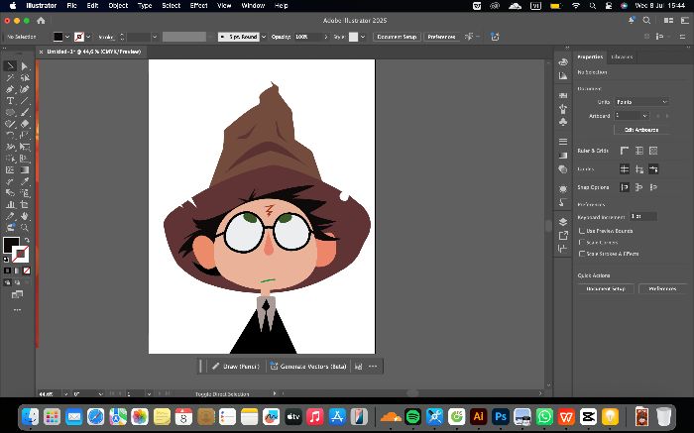This screenshot has width=694, height=433.
Task: Open the File menu
Action: coord(71,6)
